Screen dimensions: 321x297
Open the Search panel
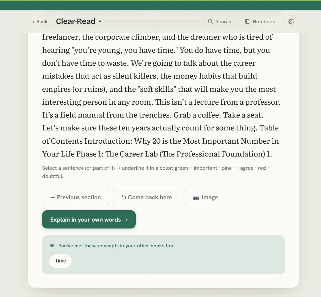coord(219,21)
